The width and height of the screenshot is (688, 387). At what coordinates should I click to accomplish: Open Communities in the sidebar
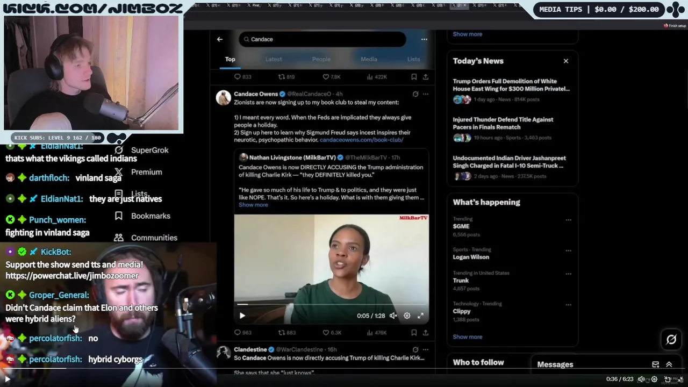pos(146,238)
